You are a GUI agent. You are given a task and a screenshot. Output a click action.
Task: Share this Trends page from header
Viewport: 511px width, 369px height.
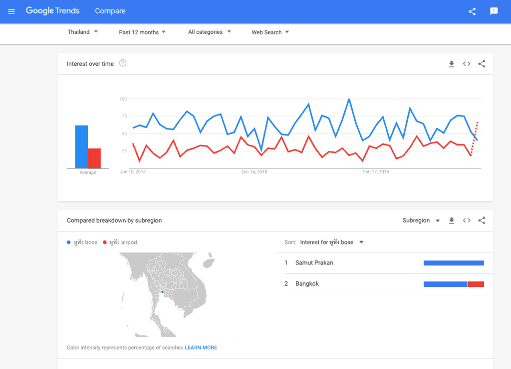pyautogui.click(x=472, y=11)
